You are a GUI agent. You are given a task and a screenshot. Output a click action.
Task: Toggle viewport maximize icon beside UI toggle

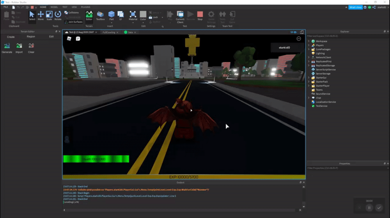pyautogui.click(x=302, y=32)
